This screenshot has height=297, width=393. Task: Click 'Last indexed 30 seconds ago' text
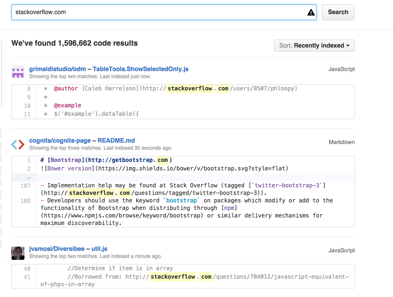(x=138, y=148)
